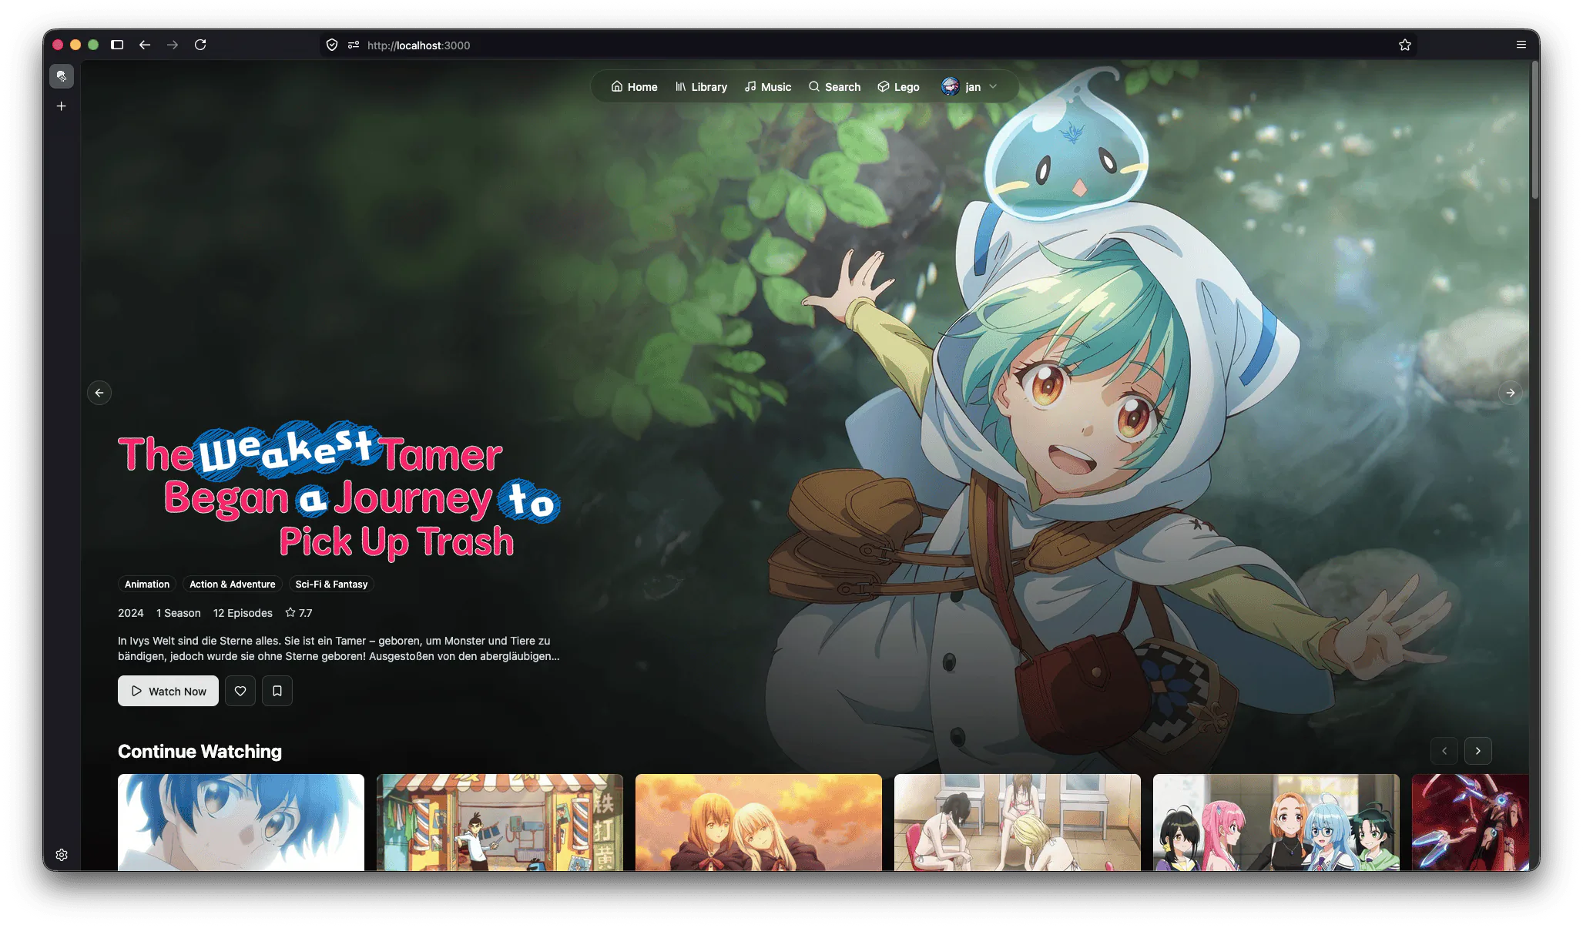Bookmark this page with the star

pyautogui.click(x=1405, y=45)
